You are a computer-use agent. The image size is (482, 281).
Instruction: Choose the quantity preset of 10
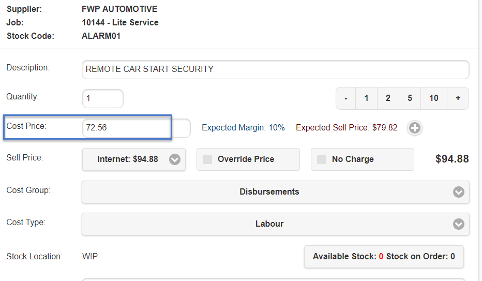433,98
